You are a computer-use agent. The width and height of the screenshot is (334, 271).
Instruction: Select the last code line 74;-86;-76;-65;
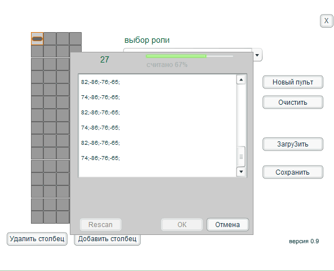coord(100,158)
